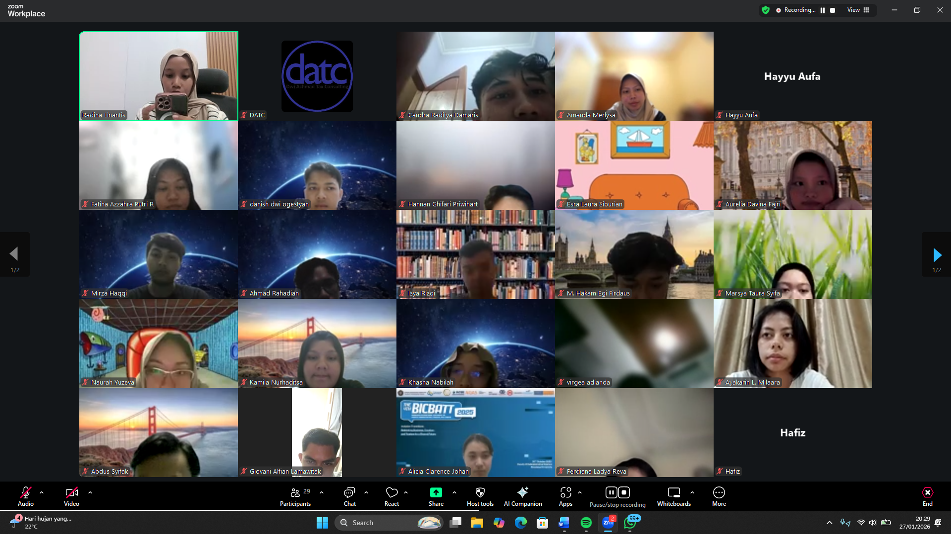Expand the Share options arrow
The image size is (951, 534).
454,492
